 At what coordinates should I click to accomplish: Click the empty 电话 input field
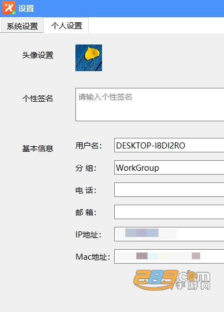(169, 190)
